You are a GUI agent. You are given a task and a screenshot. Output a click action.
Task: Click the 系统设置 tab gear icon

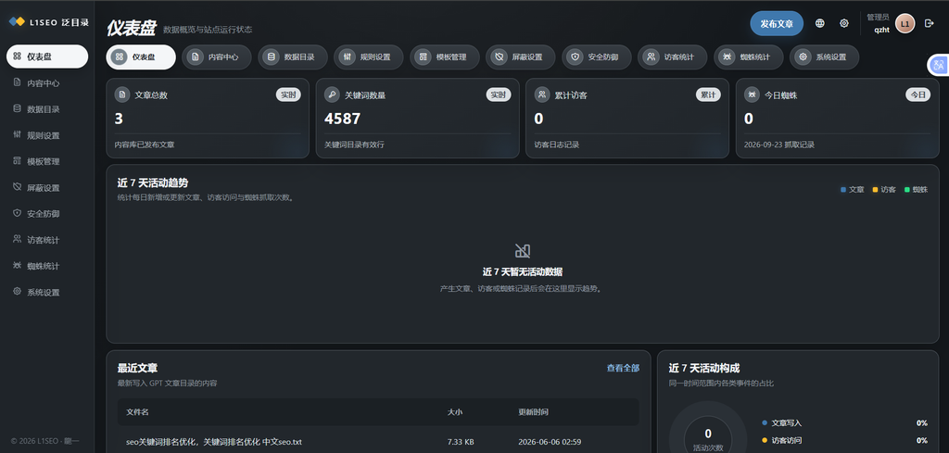pos(803,57)
